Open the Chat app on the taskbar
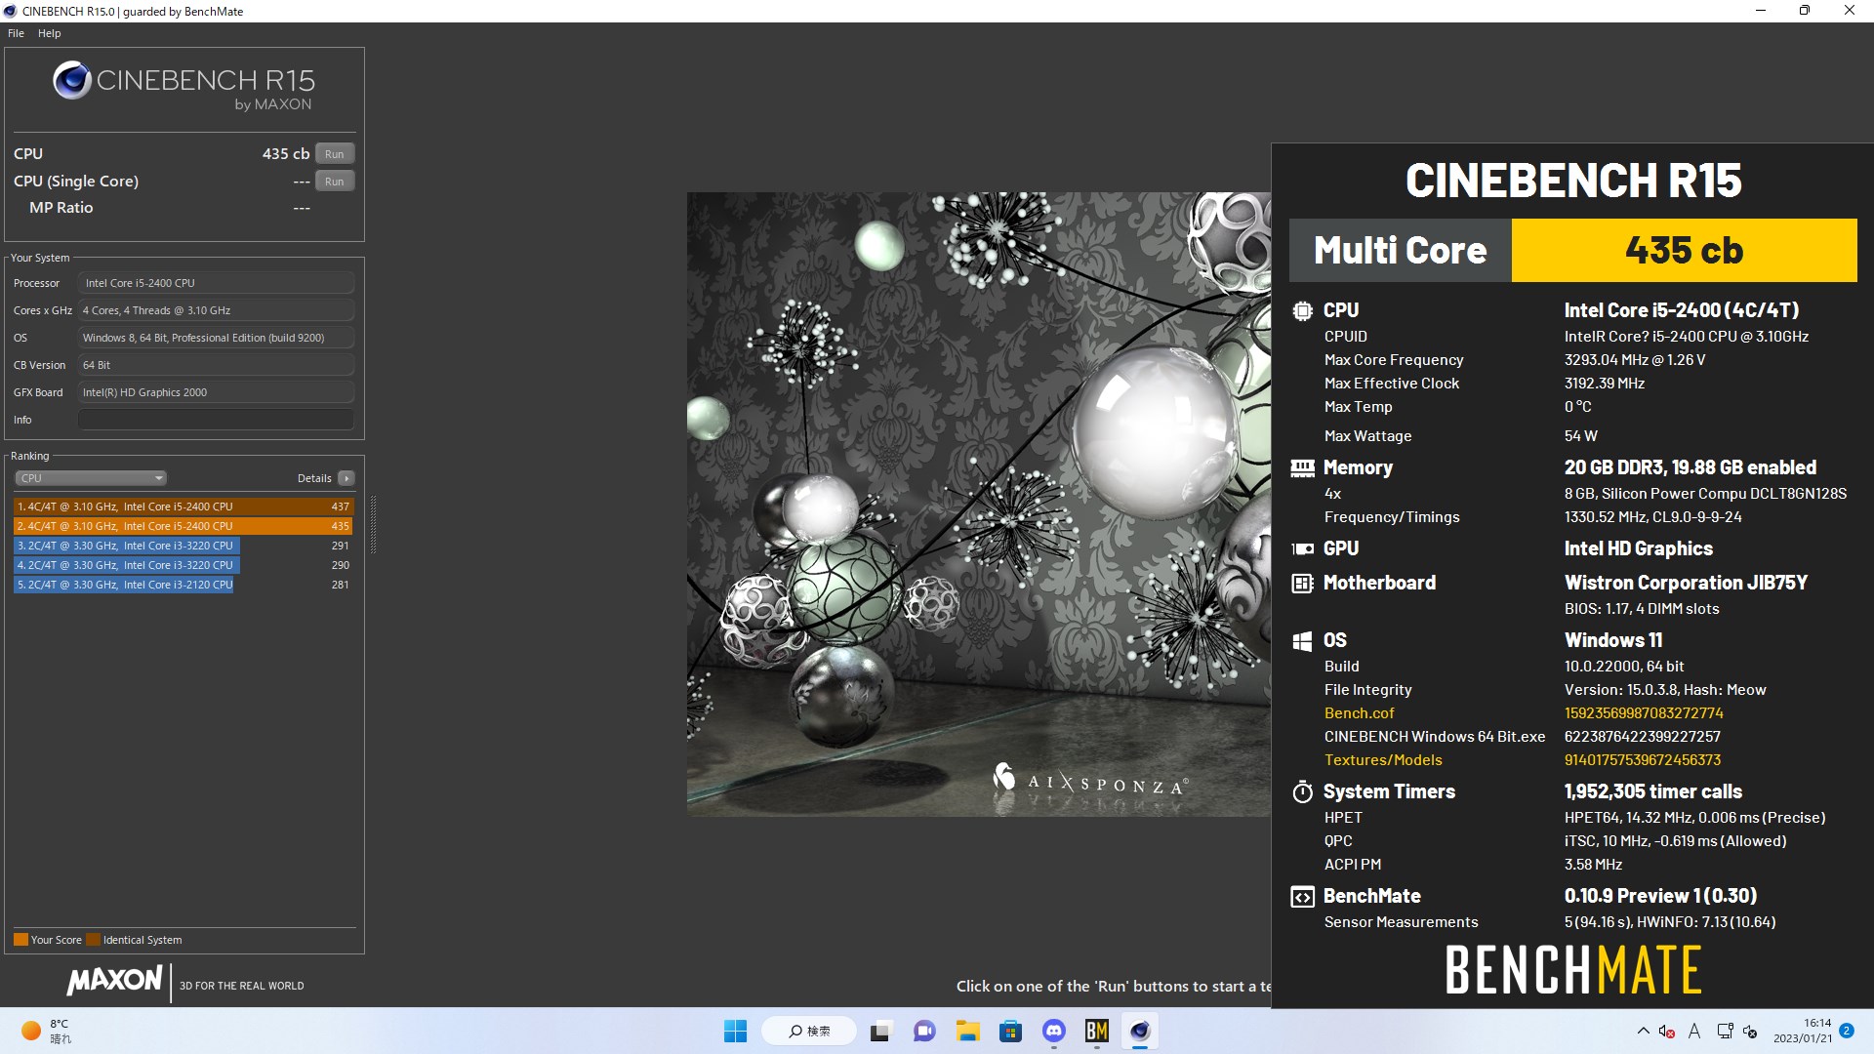The width and height of the screenshot is (1874, 1054). point(924,1031)
